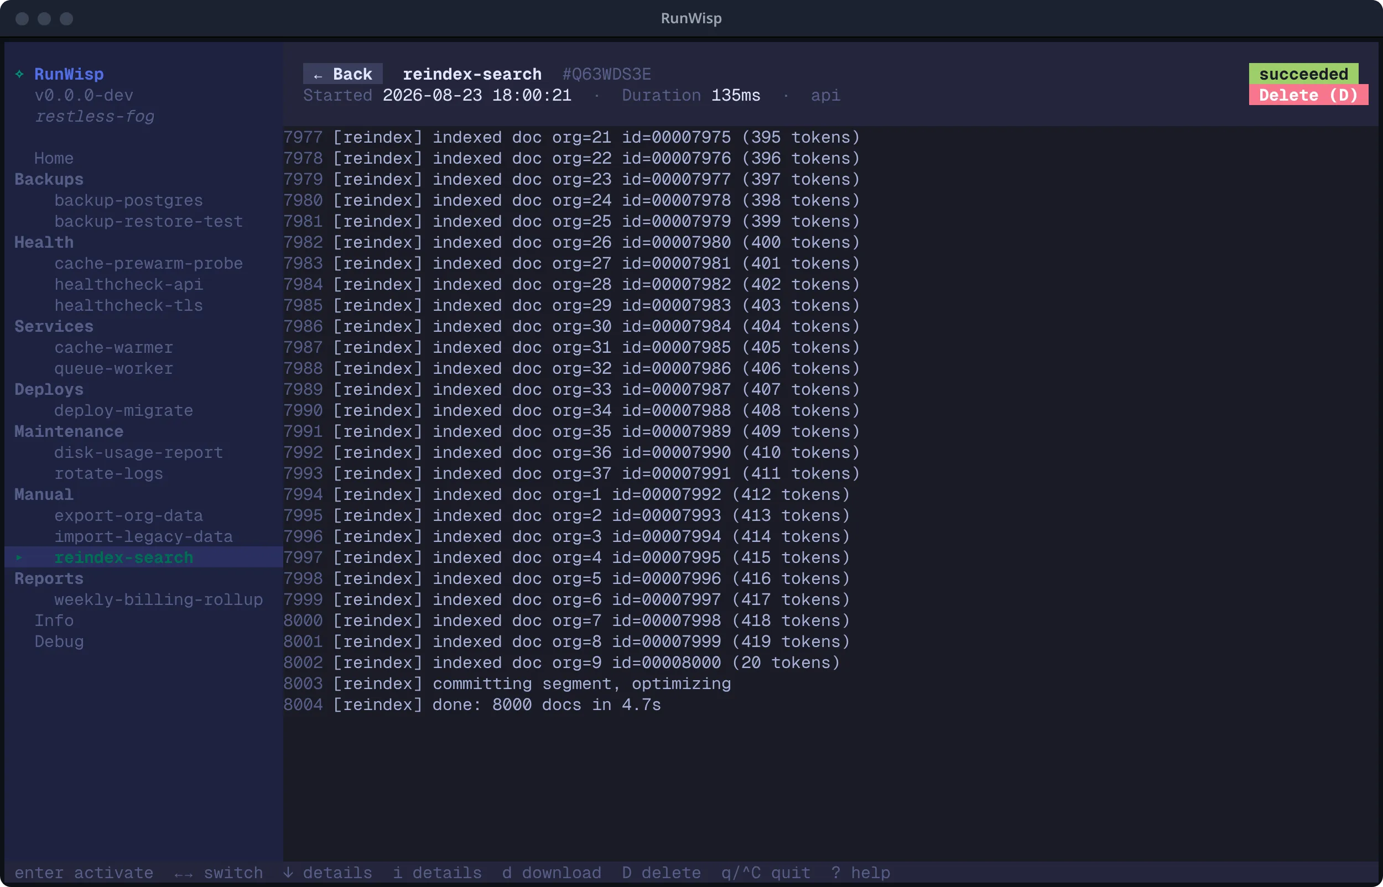Click the '? help' footer hint
The image size is (1383, 887).
(x=861, y=873)
